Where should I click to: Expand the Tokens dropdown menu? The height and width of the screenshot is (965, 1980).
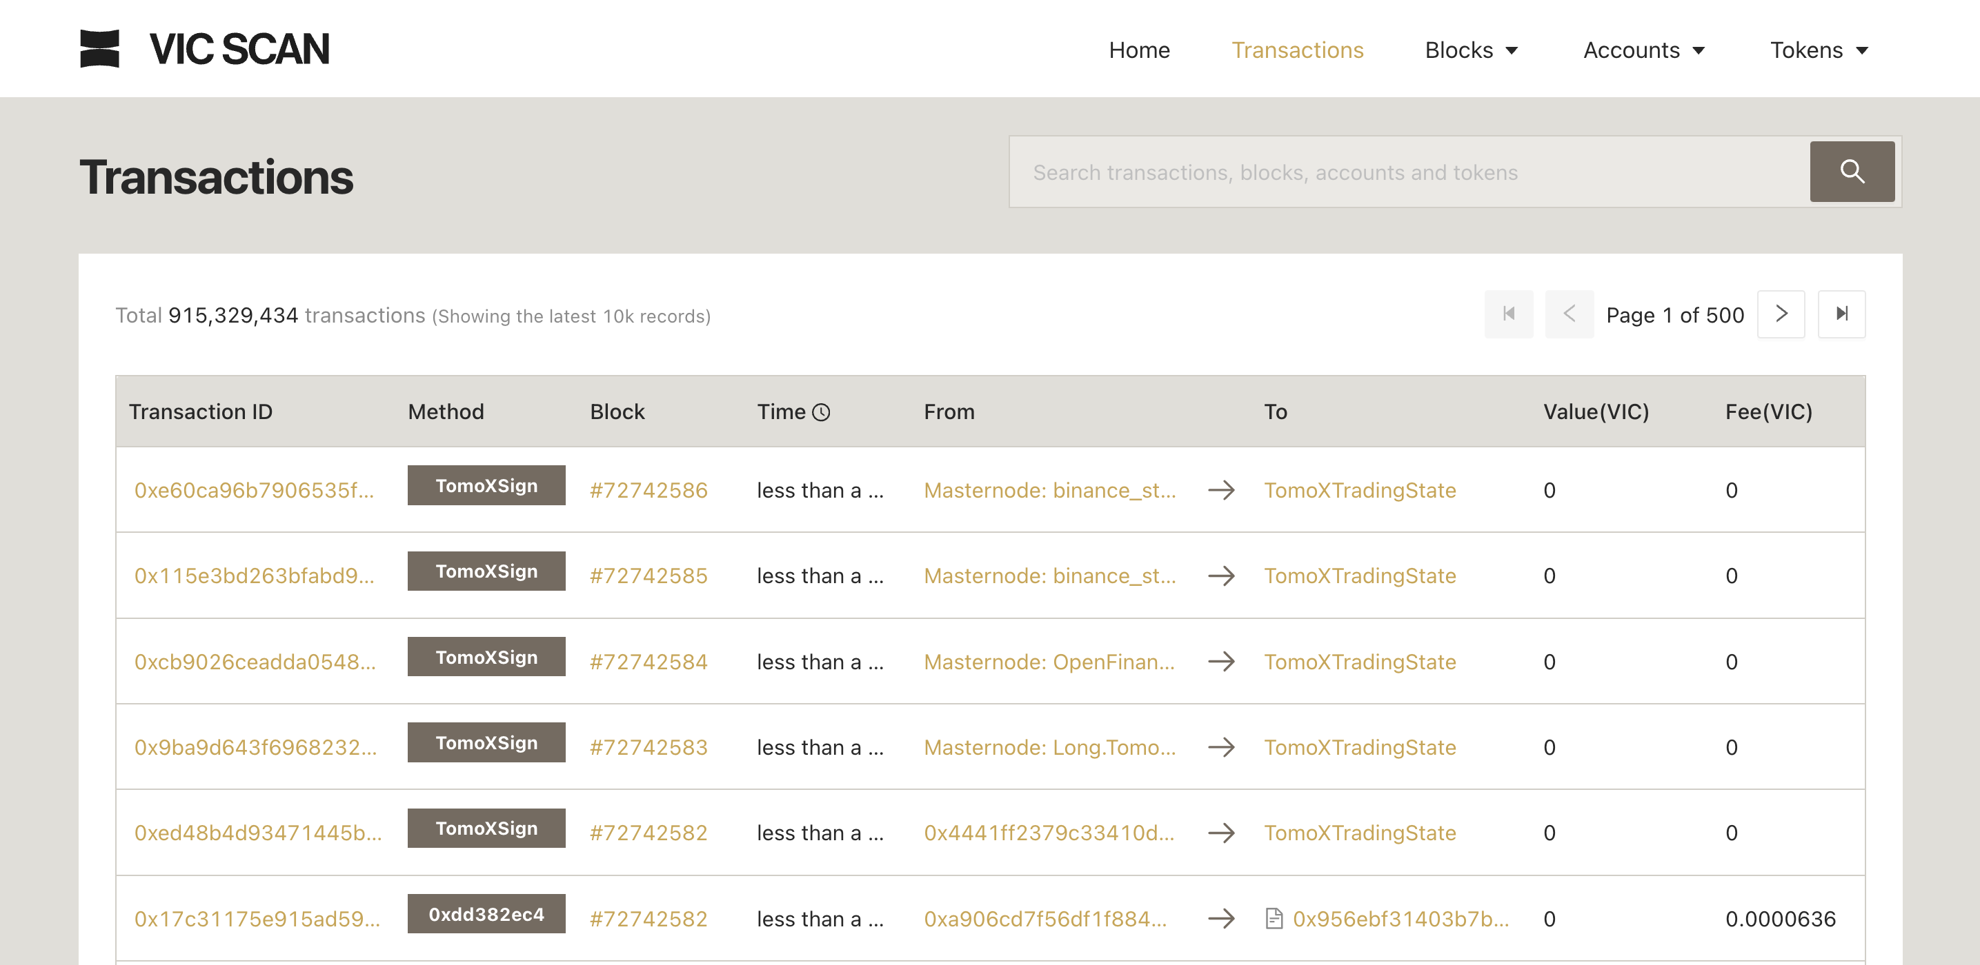pyautogui.click(x=1819, y=50)
